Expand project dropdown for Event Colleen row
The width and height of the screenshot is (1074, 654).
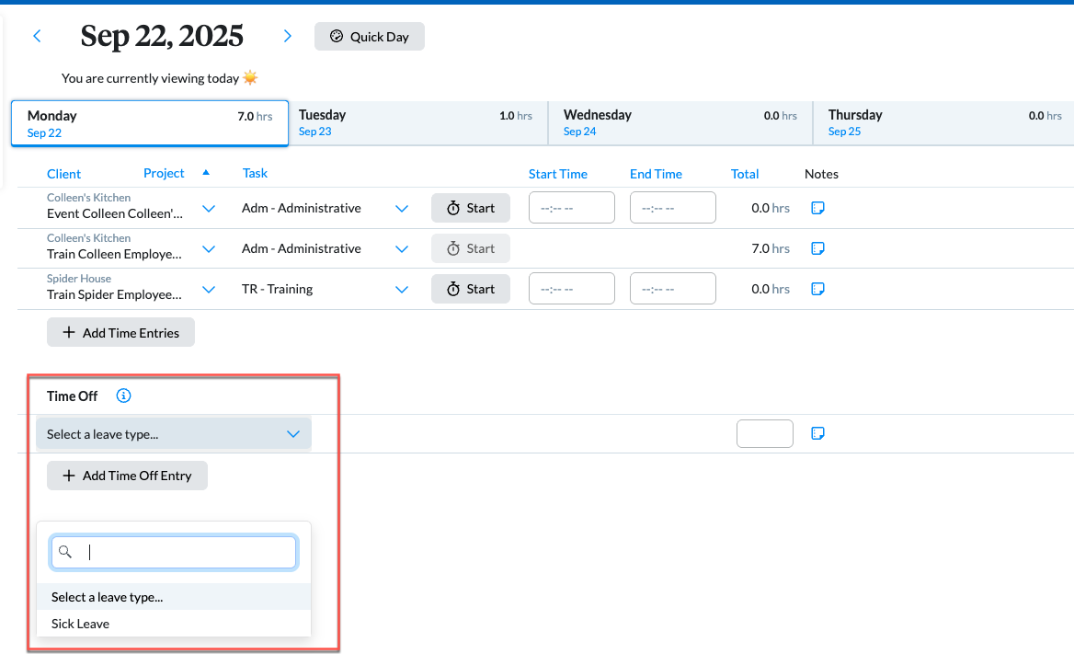209,209
